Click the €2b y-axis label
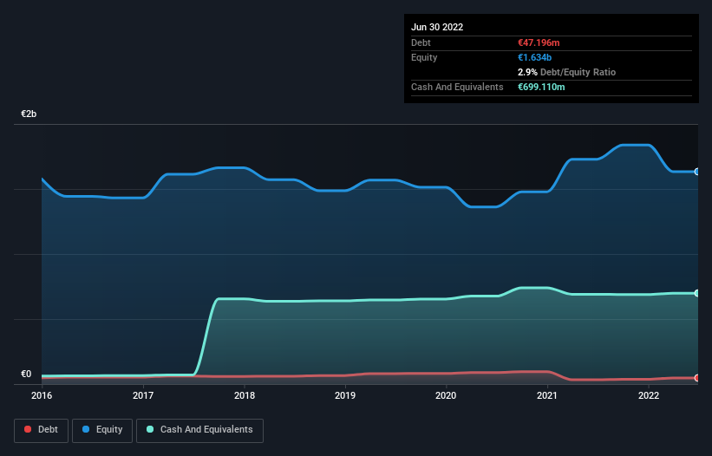Screen dimensions: 712x456 [29, 114]
